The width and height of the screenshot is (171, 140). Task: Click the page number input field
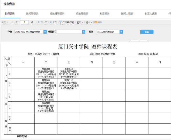tap(24, 22)
